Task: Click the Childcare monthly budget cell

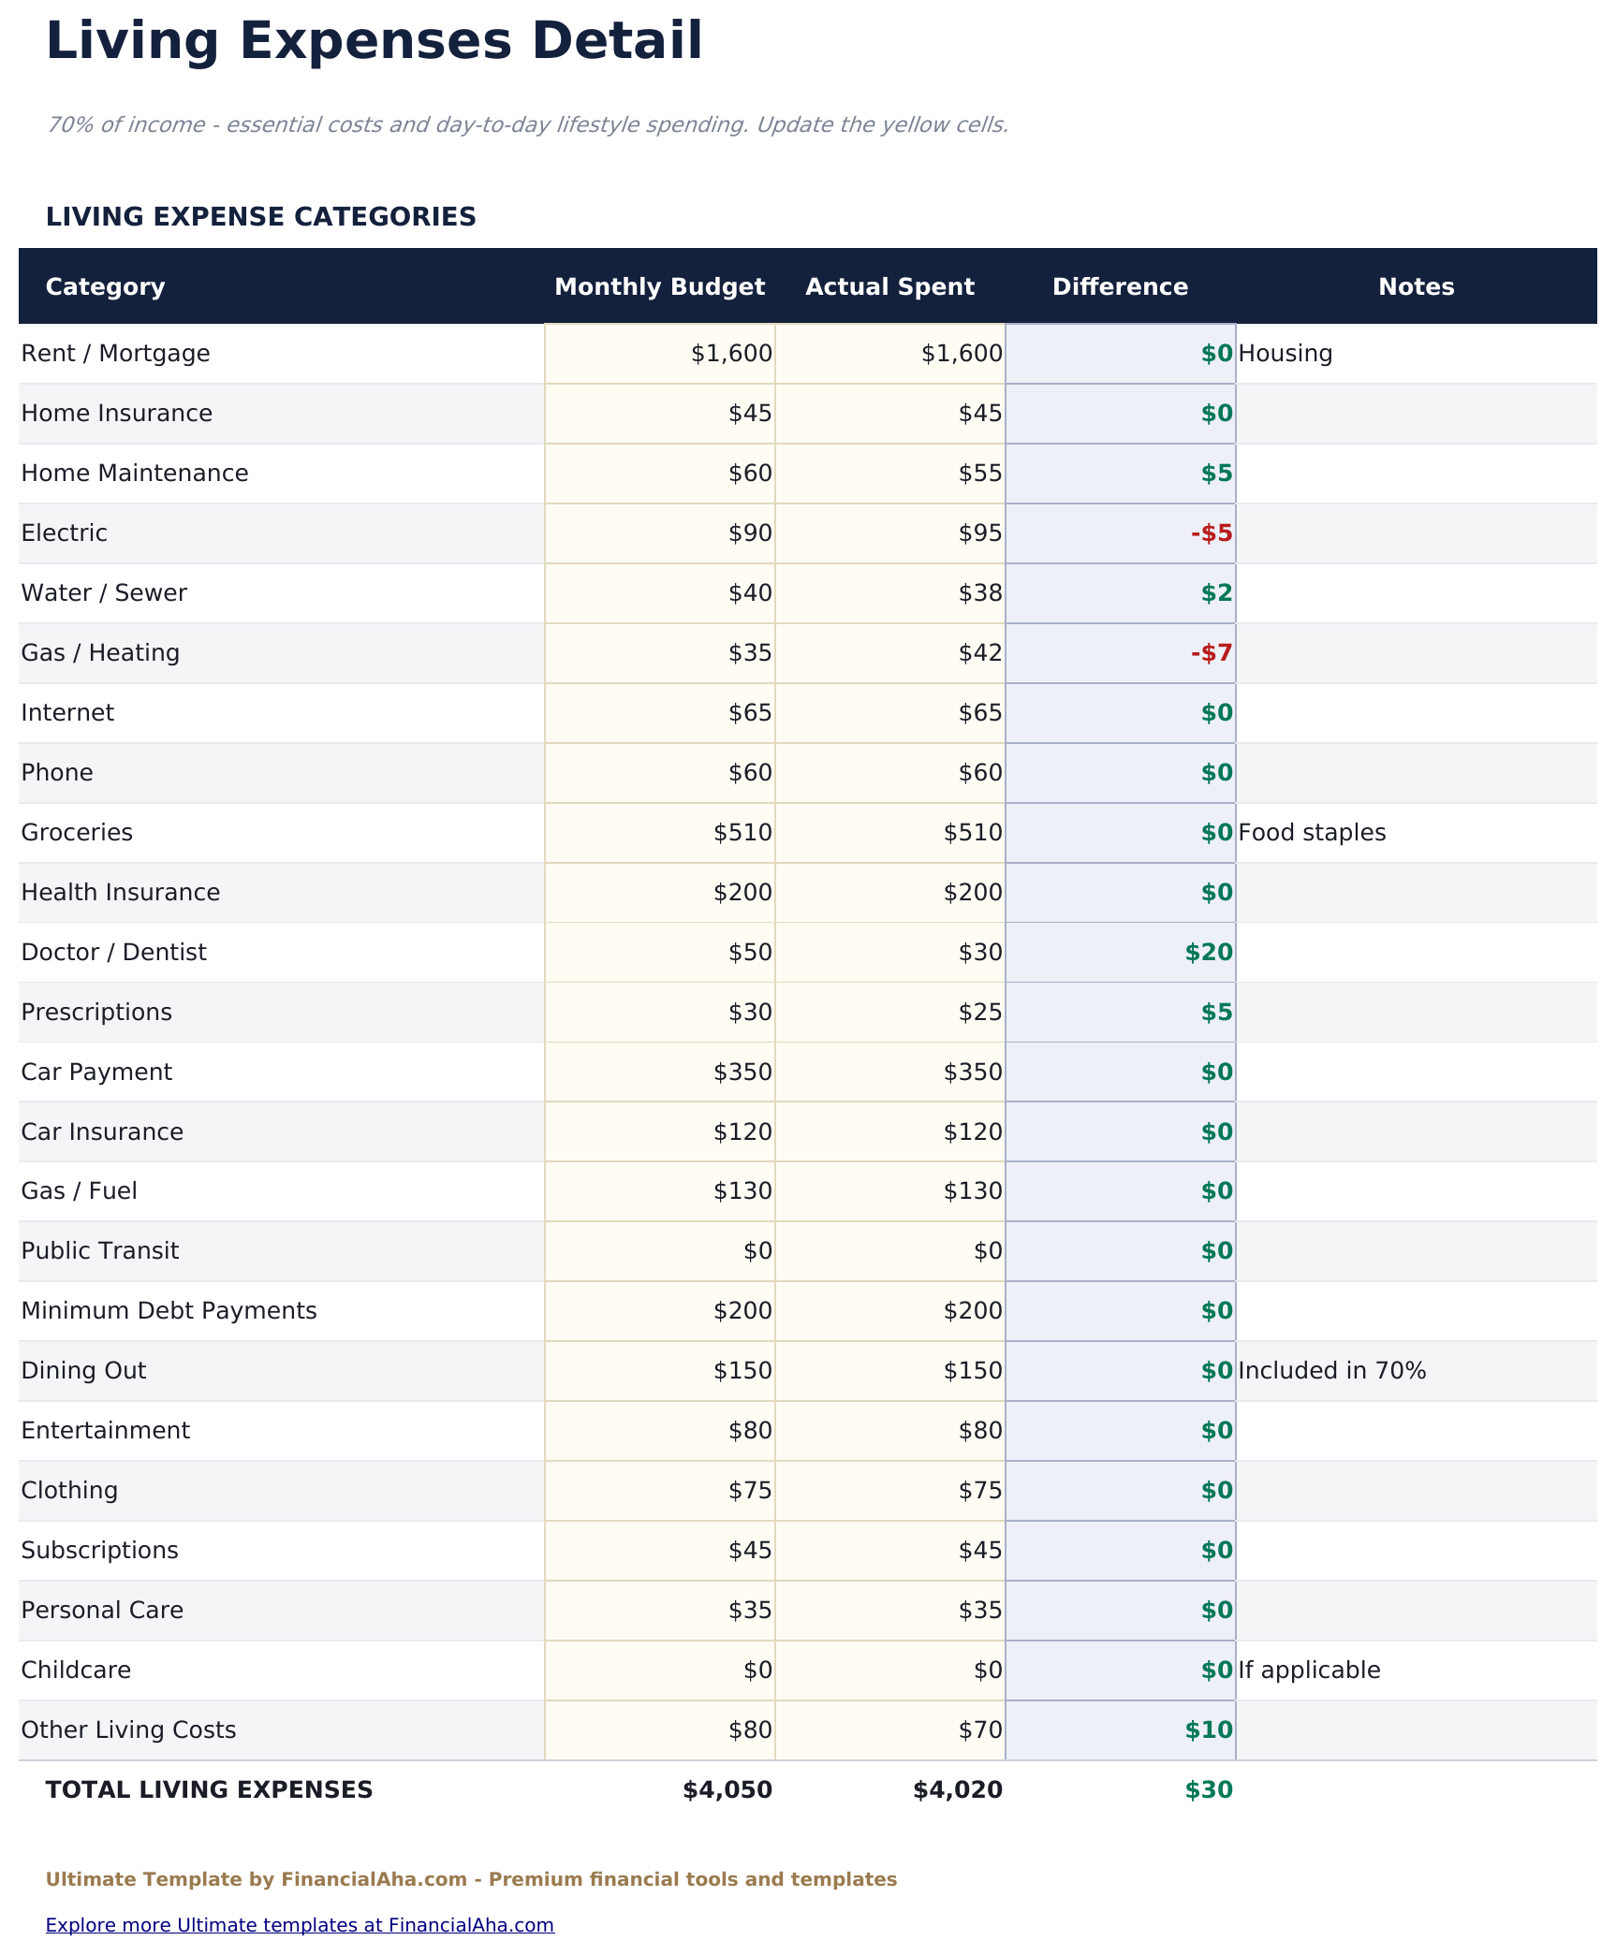Action: tap(660, 1671)
